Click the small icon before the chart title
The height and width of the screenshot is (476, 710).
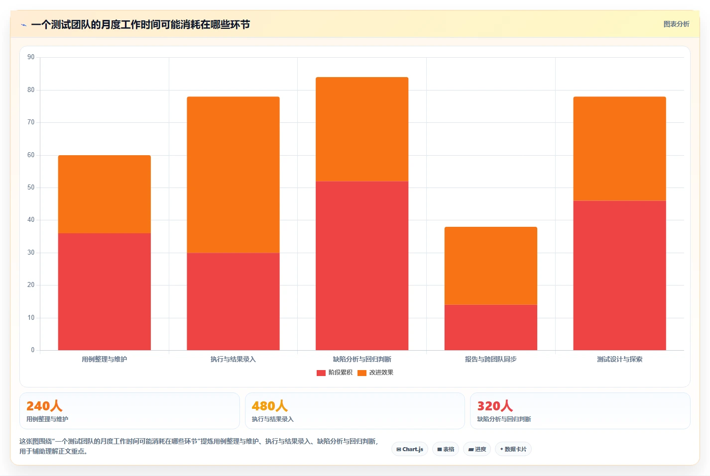coord(23,25)
